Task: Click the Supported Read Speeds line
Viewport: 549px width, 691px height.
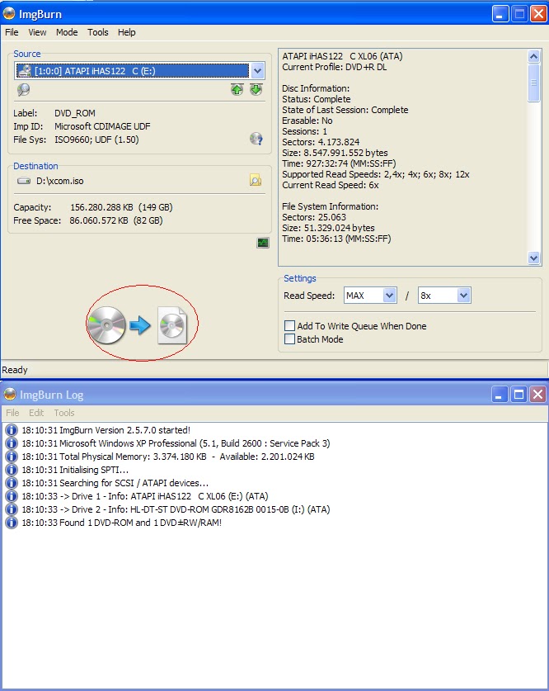Action: [376, 174]
